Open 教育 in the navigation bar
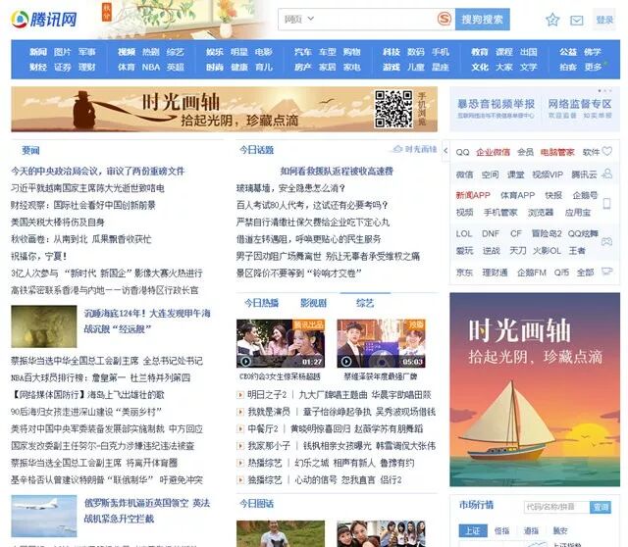 pyautogui.click(x=480, y=52)
